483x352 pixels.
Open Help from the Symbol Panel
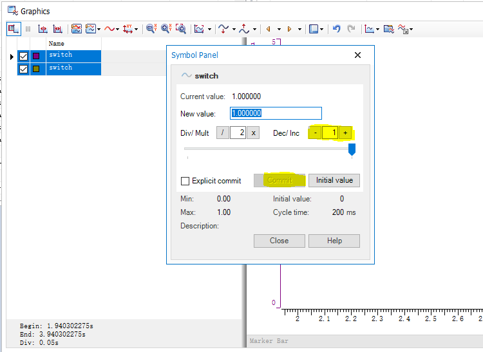[334, 241]
